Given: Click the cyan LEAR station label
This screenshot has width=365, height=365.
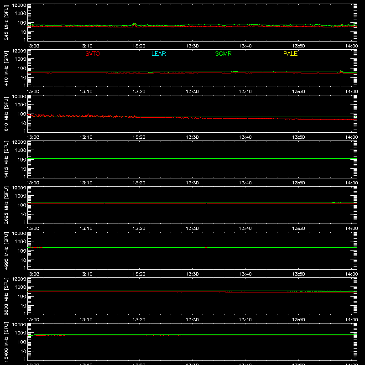Looking at the screenshot, I should [x=158, y=53].
